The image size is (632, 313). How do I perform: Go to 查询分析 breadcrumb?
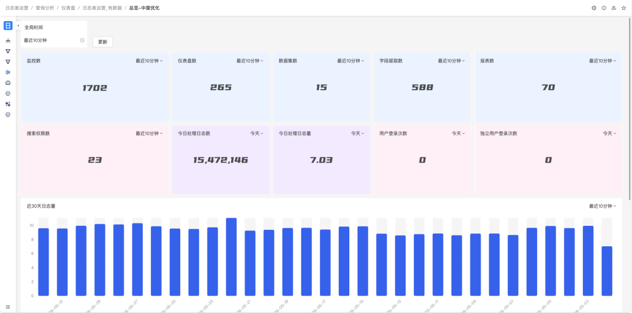point(44,8)
